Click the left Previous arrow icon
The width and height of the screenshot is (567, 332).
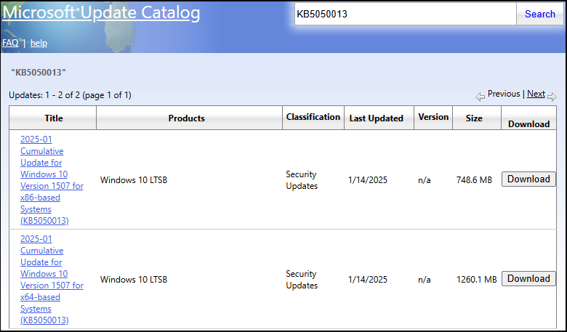pyautogui.click(x=480, y=97)
